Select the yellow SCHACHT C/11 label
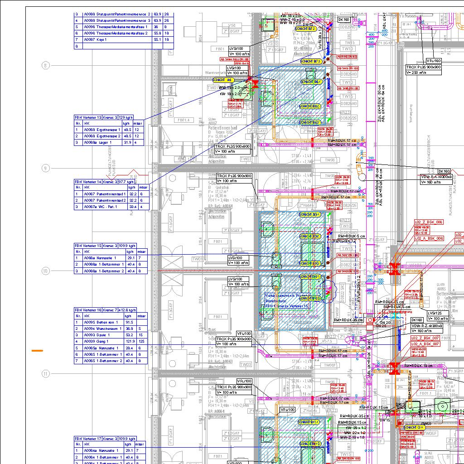Viewport: 464px width, 464px height. coord(414,427)
